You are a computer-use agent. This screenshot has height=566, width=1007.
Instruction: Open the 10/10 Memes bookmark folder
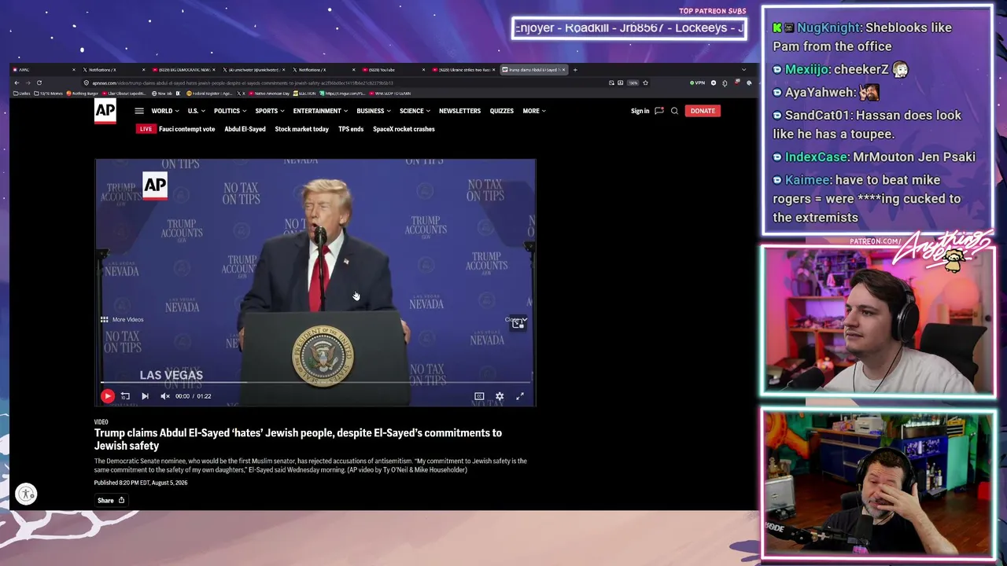pyautogui.click(x=47, y=94)
